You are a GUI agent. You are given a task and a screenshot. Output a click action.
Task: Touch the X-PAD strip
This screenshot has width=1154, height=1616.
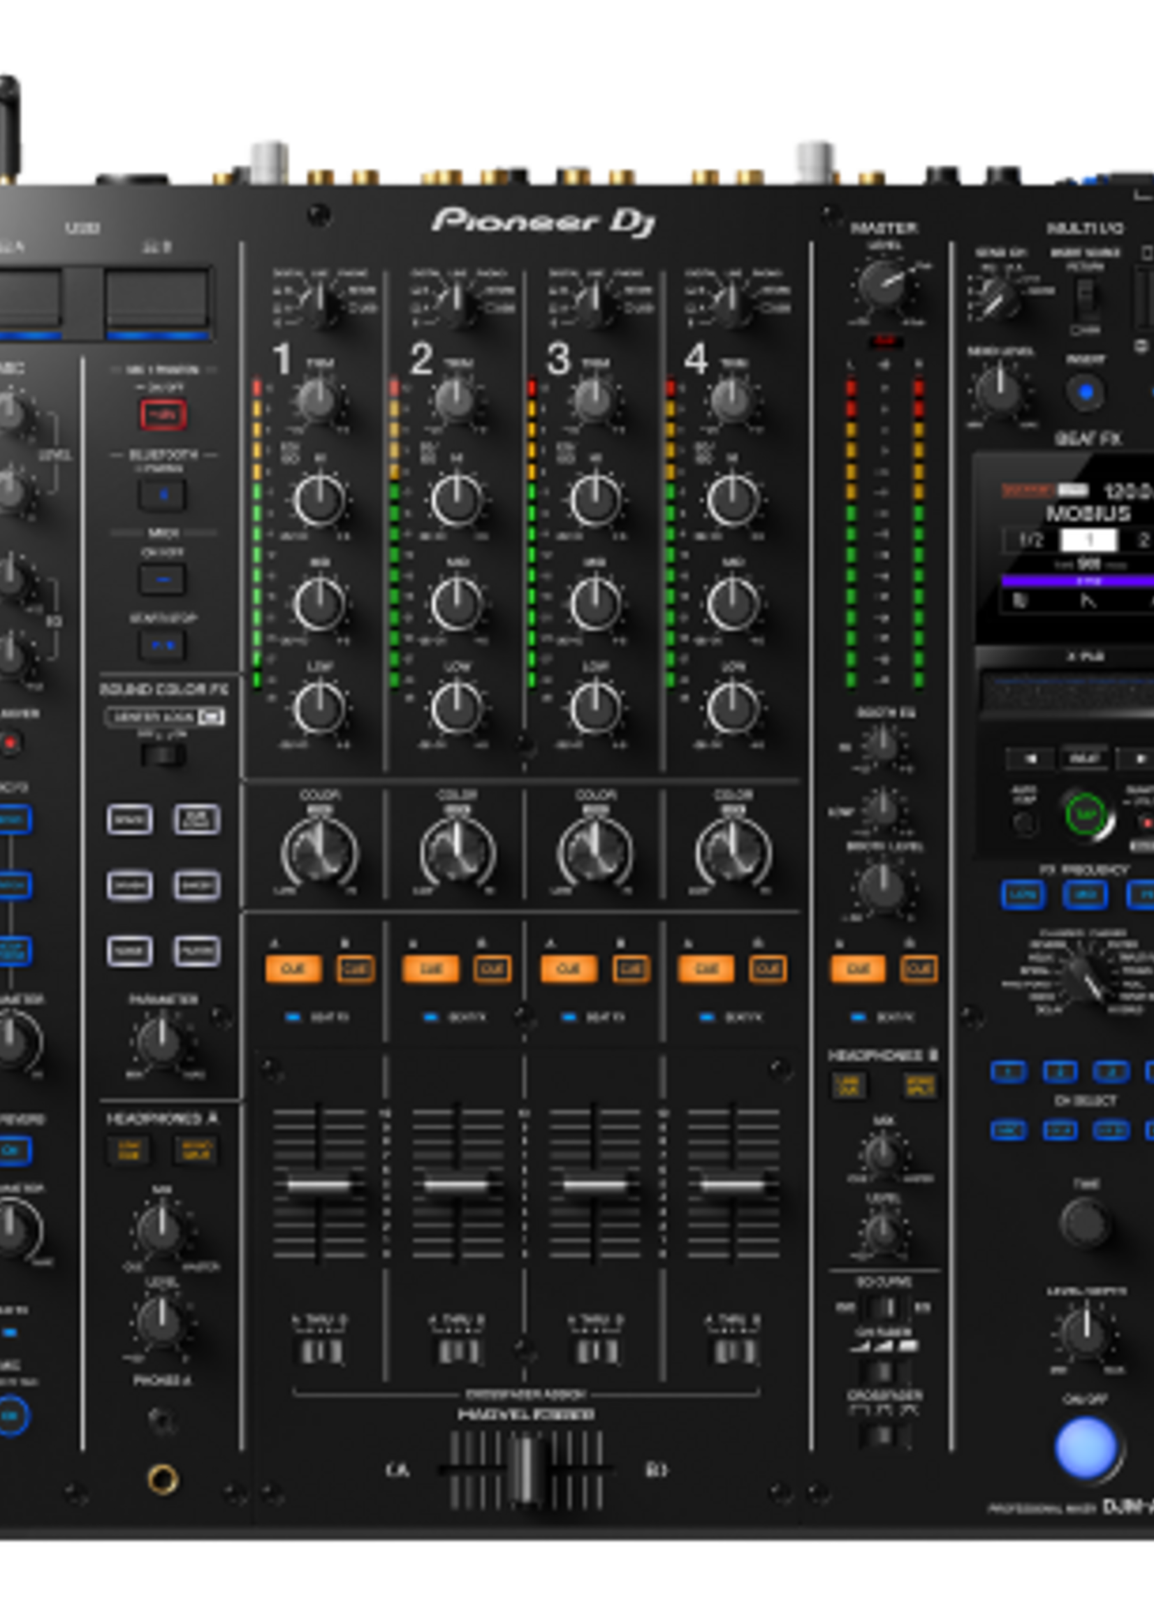click(x=1067, y=693)
